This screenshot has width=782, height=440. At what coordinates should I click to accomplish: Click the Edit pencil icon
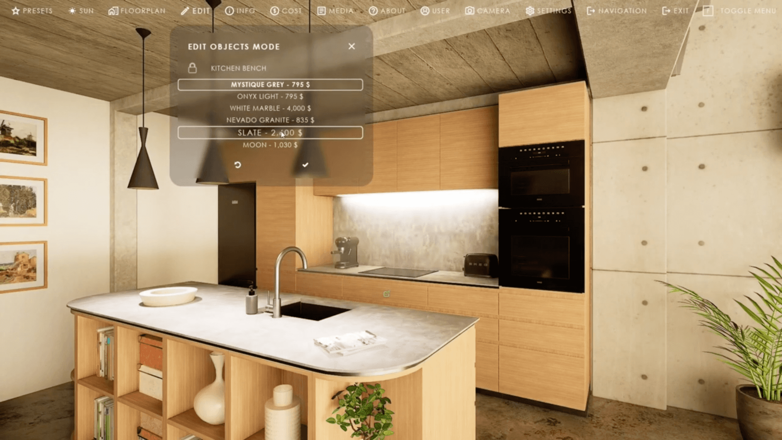click(x=185, y=11)
